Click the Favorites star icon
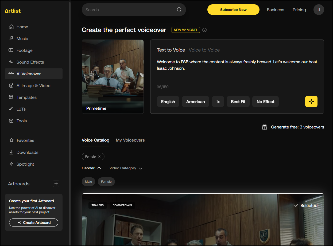Screen dimensions: 333x246 click(11, 140)
